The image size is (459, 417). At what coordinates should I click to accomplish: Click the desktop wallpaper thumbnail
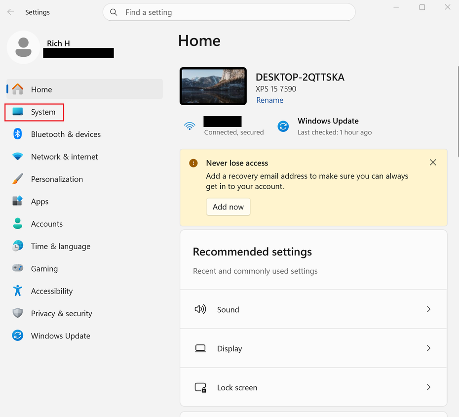click(213, 86)
